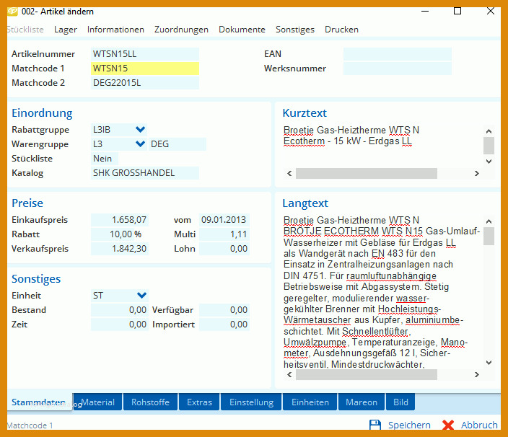Click the Matchcode 2 field DEG22015L
Screen dimensions: 508x437
coord(145,83)
